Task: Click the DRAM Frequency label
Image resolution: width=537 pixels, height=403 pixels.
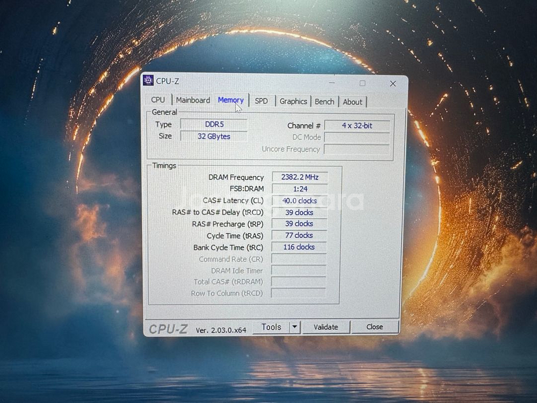Action: (x=236, y=177)
